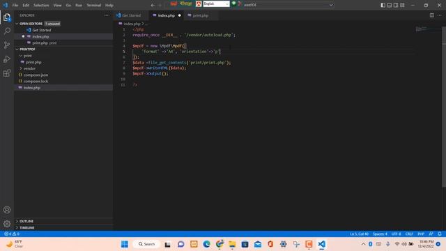The image size is (446, 251).
Task: Open the command center dropdown arrow
Action: click(331, 5)
